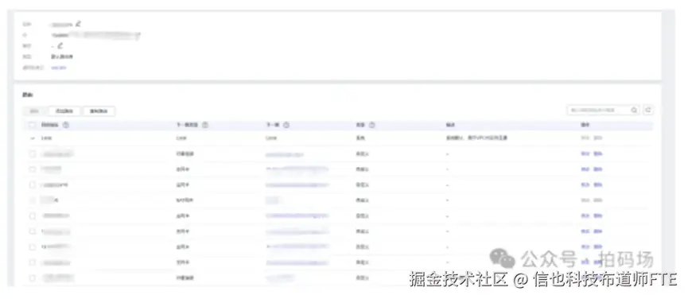Click the delete link in the sixth route below Local
This screenshot has width=688, height=299.
tap(597, 231)
